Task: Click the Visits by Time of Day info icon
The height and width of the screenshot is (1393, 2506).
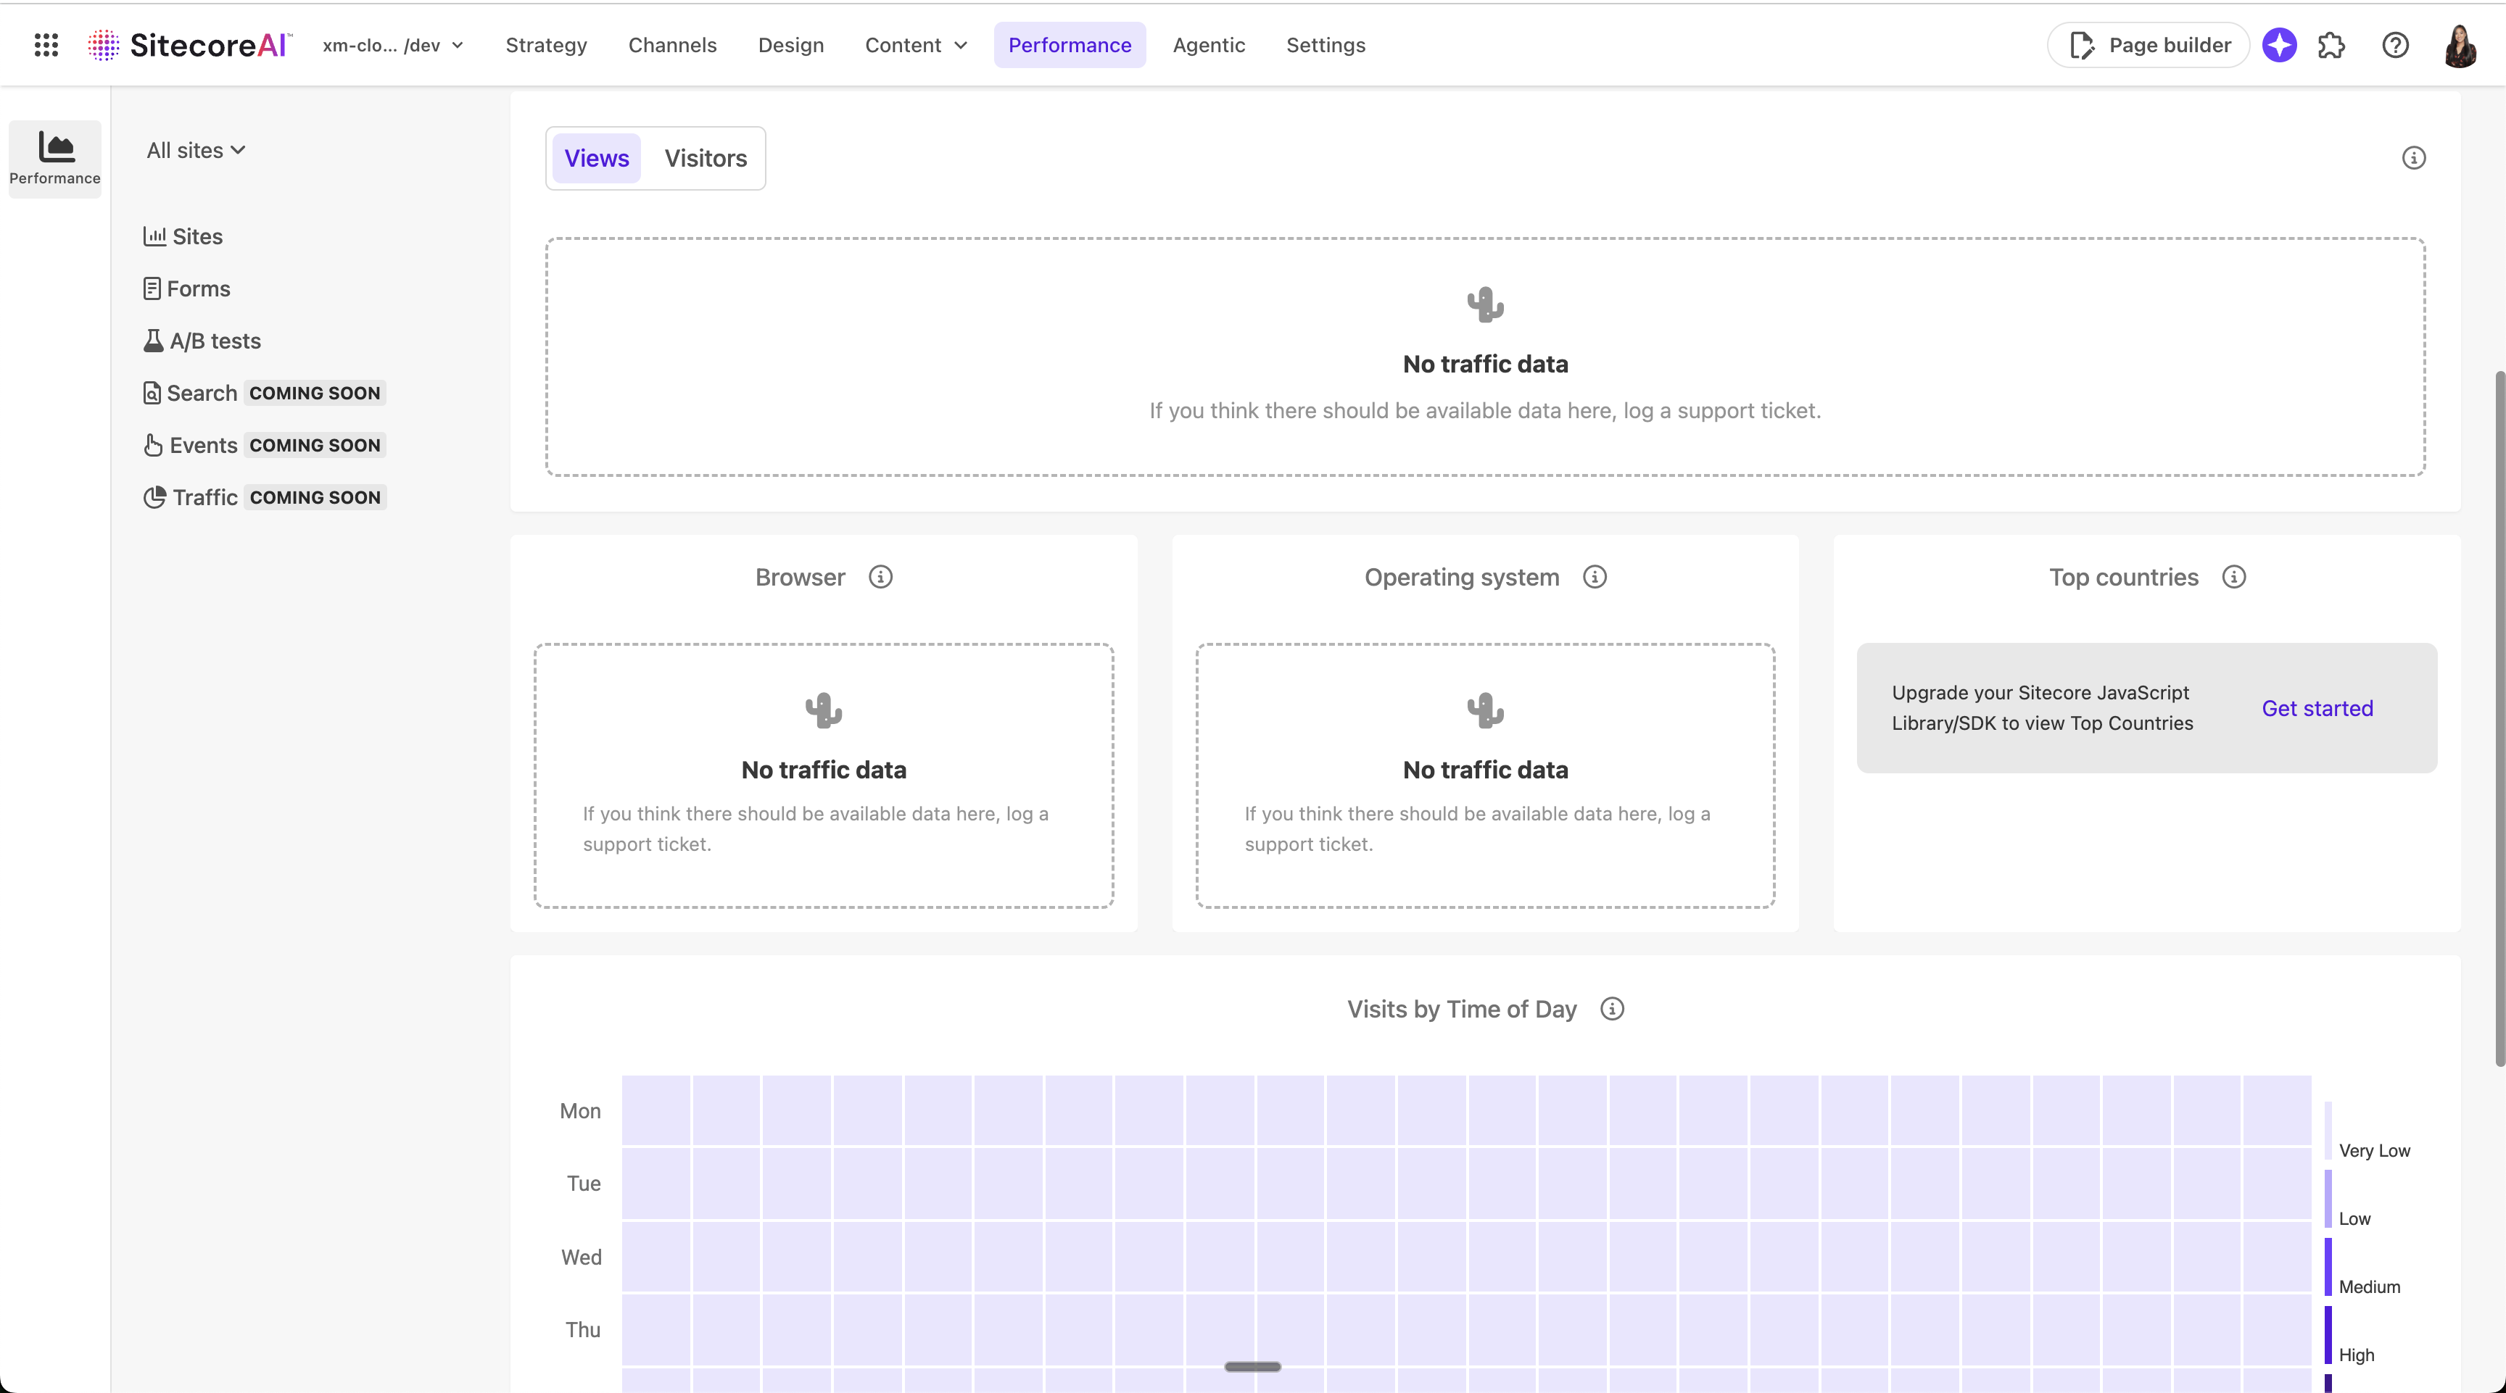Action: 1612,1009
